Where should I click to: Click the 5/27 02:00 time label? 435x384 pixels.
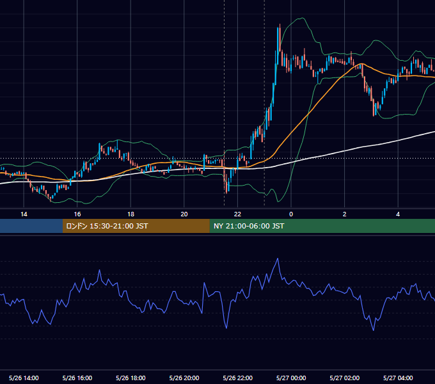[345, 378]
